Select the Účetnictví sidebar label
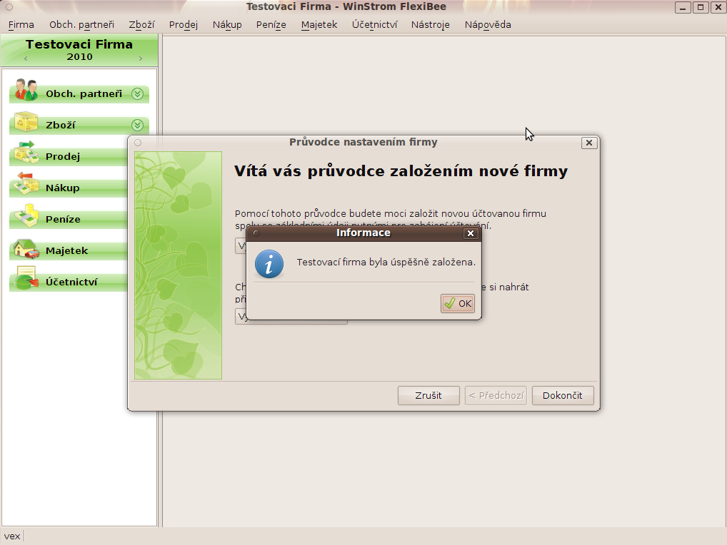The image size is (727, 545). [71, 282]
